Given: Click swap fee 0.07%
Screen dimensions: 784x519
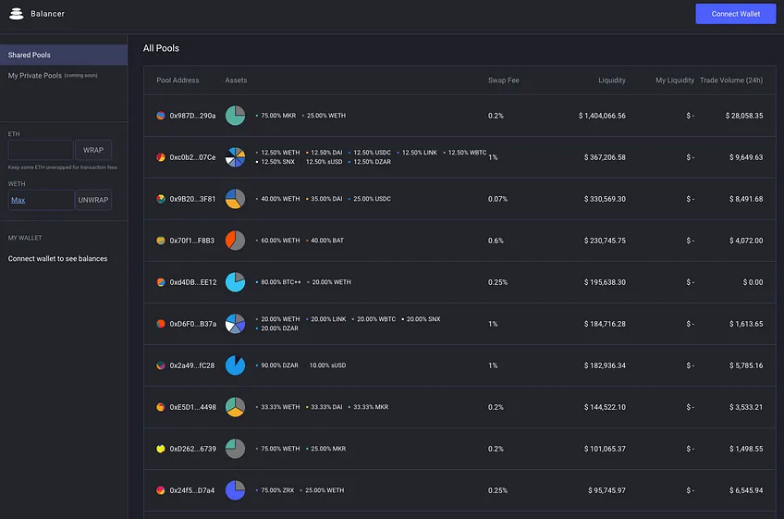Looking at the screenshot, I should coord(497,199).
